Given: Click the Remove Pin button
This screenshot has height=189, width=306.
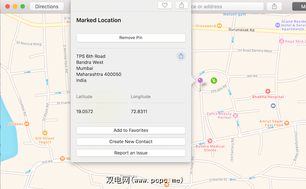Looking at the screenshot, I should (x=131, y=38).
